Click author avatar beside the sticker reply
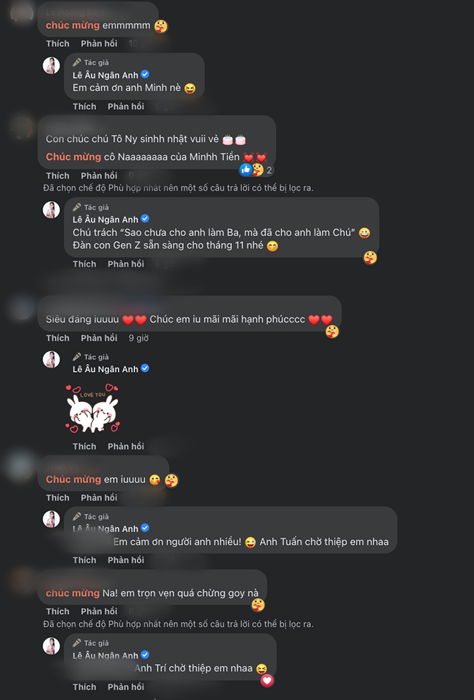 [x=52, y=360]
